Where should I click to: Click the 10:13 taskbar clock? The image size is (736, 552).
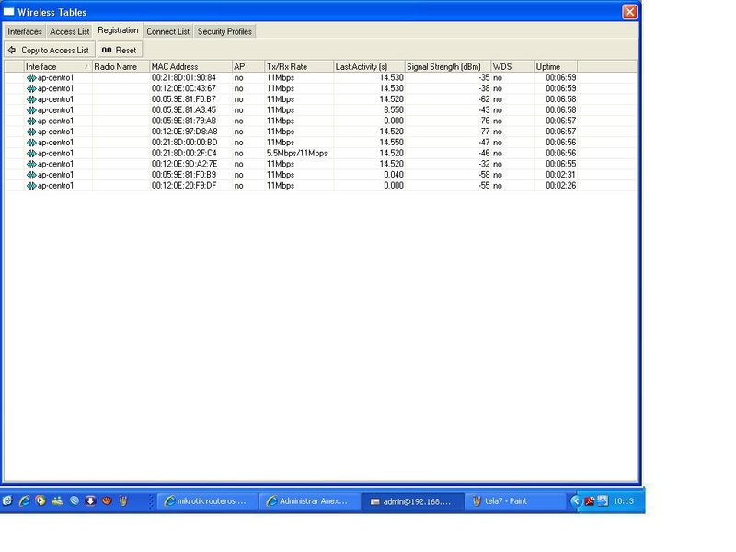pos(624,501)
